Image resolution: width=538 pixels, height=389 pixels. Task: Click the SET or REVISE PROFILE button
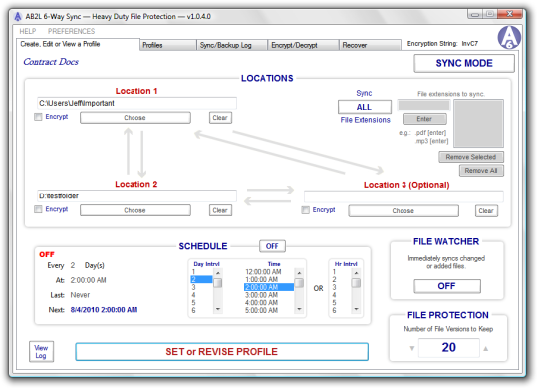click(x=221, y=352)
